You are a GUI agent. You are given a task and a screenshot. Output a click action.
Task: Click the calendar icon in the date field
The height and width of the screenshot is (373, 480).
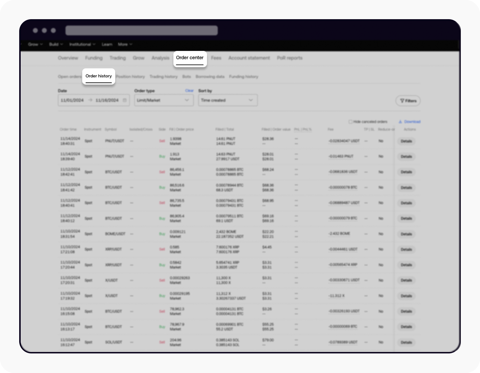coord(125,100)
